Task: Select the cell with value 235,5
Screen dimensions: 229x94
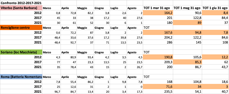Action: [x=158, y=92]
